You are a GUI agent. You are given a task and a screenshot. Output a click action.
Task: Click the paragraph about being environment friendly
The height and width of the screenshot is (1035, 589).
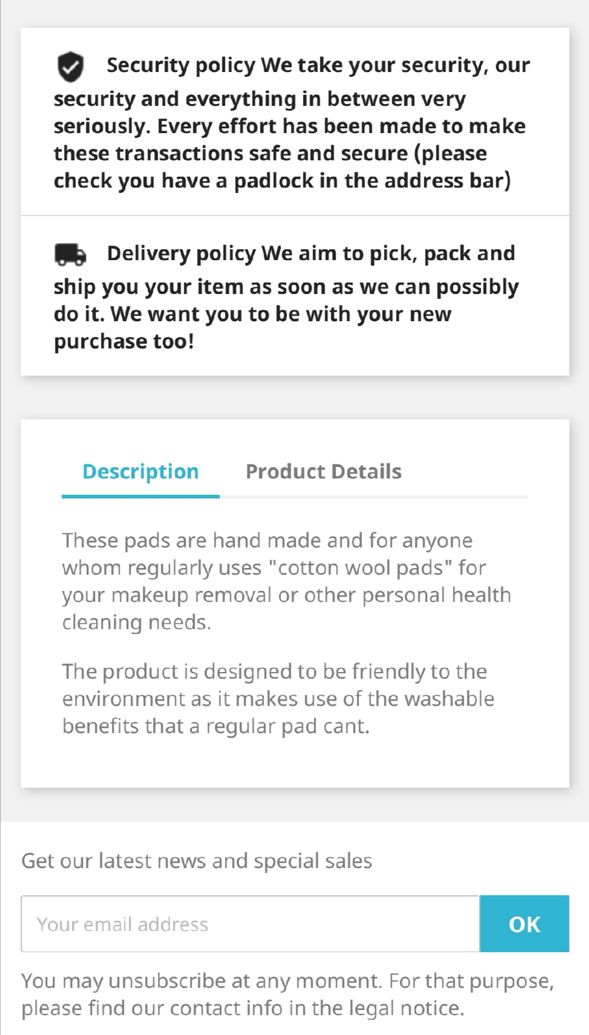tap(278, 699)
